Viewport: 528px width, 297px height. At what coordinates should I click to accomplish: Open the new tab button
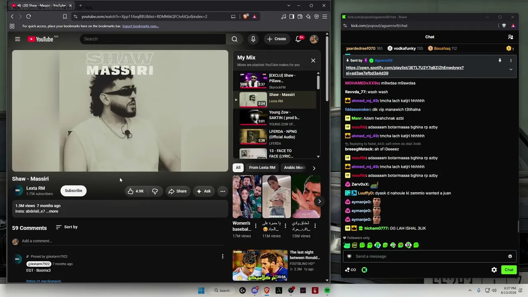point(80,6)
